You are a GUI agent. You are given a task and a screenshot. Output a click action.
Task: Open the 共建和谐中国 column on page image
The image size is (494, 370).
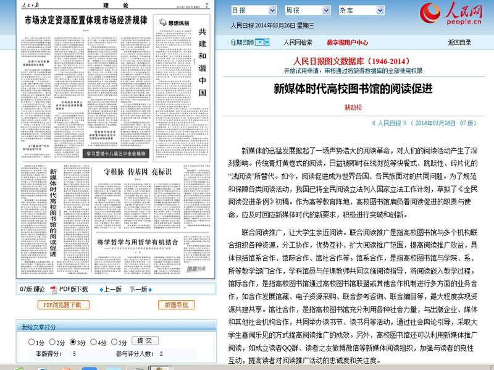coord(203,62)
